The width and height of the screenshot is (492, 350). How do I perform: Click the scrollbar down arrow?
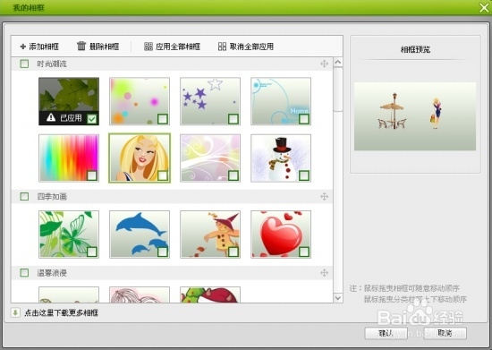coord(338,297)
